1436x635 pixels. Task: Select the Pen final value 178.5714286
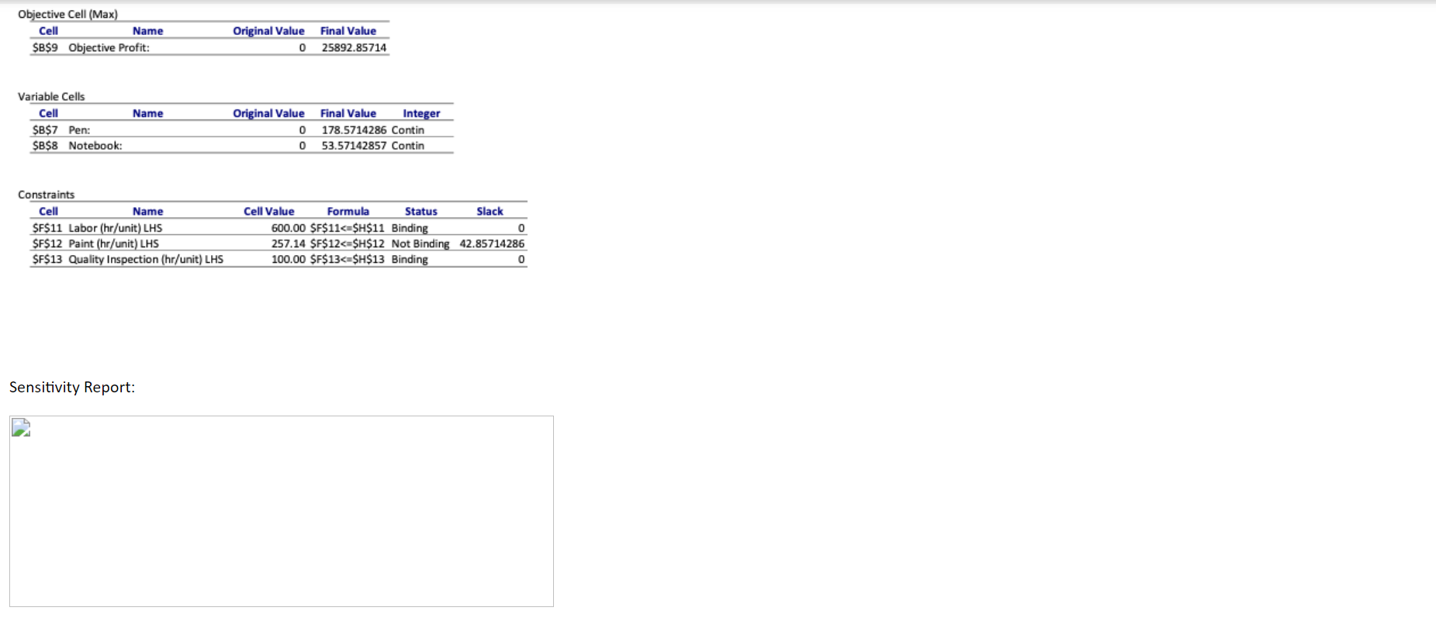pyautogui.click(x=354, y=129)
